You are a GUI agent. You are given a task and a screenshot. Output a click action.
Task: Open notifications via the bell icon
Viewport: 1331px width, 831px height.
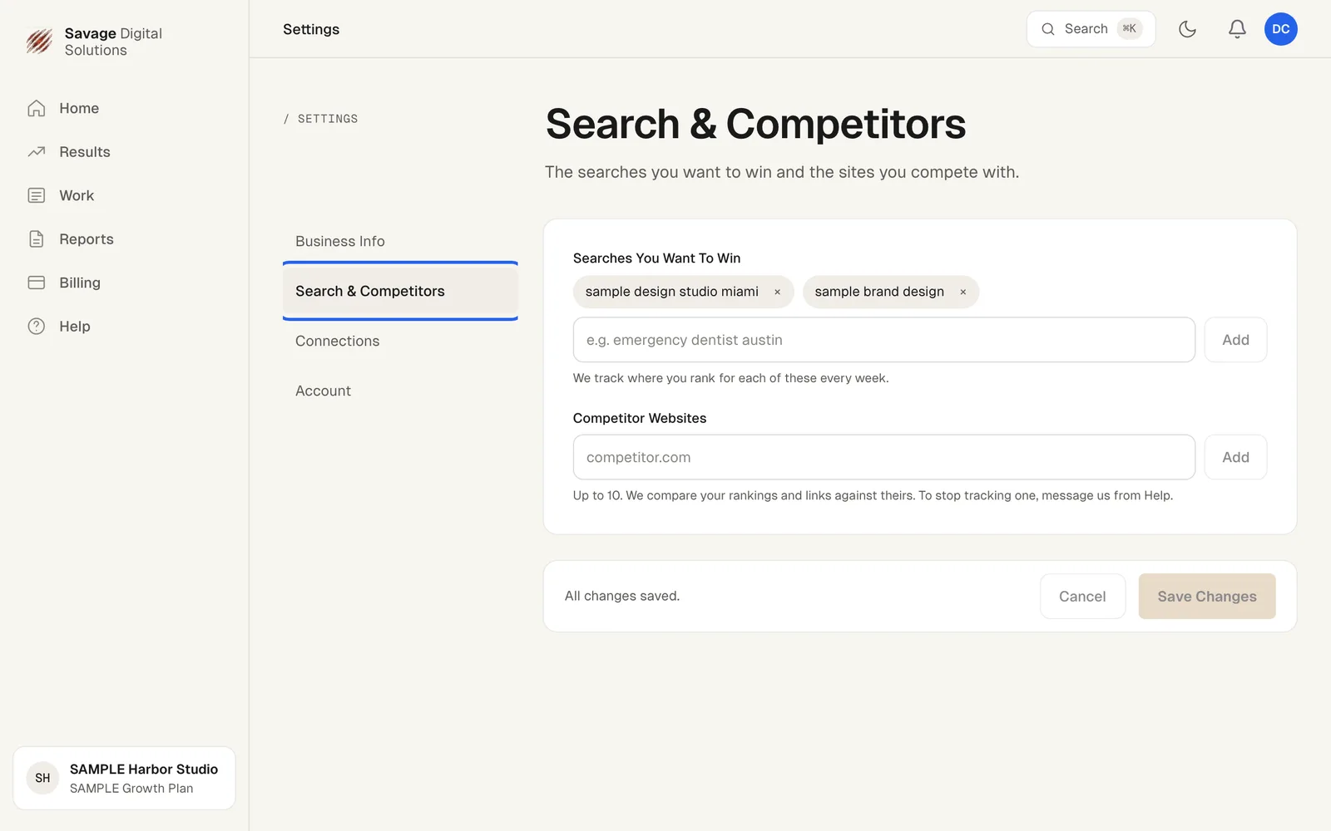(1237, 29)
